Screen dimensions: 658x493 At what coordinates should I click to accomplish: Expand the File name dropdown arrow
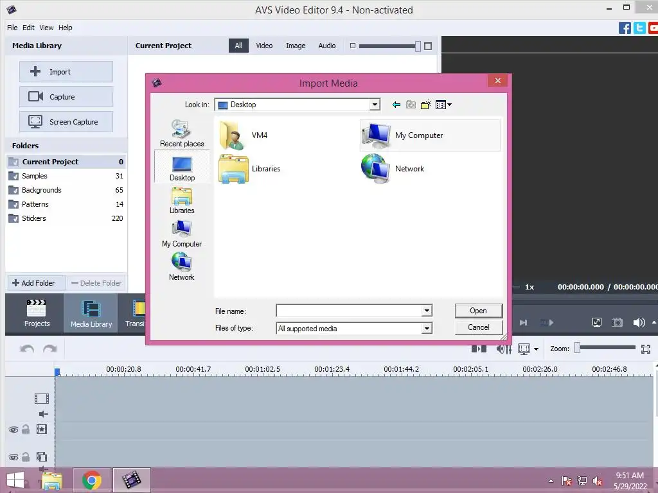point(427,311)
